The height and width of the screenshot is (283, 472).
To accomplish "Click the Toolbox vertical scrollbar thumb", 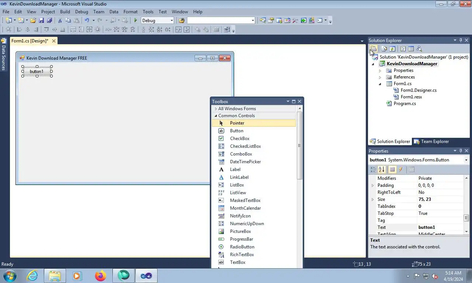I will pos(299,146).
